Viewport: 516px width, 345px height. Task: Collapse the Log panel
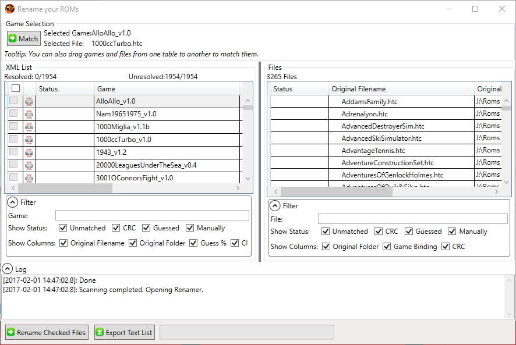(x=8, y=269)
